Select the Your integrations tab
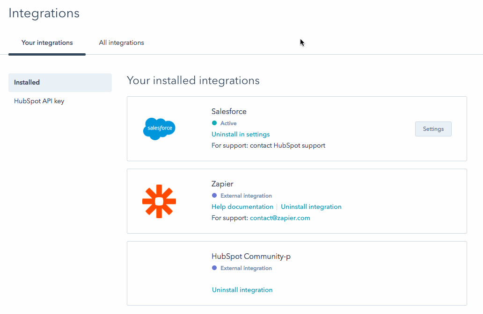Image resolution: width=483 pixels, height=314 pixels. click(x=47, y=43)
